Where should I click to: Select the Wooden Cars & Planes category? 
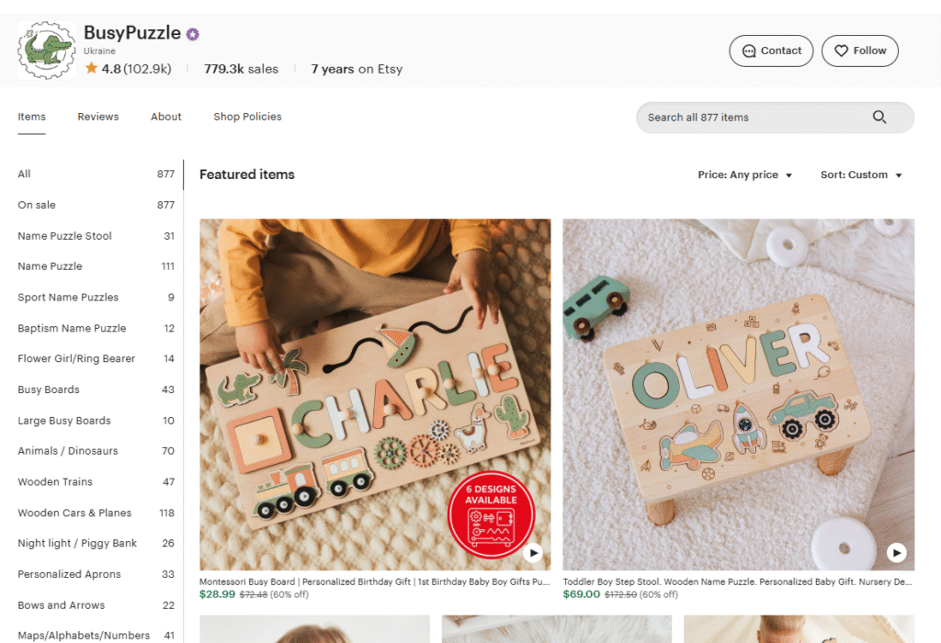(96, 513)
